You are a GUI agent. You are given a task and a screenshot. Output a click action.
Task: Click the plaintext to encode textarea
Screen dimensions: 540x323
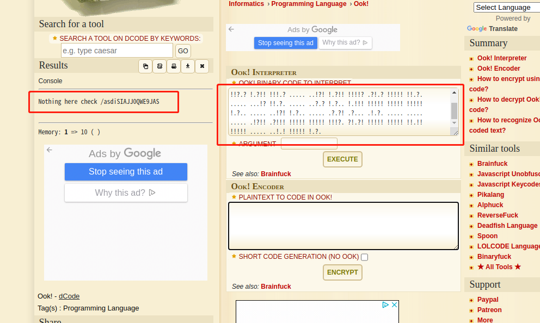(343, 226)
